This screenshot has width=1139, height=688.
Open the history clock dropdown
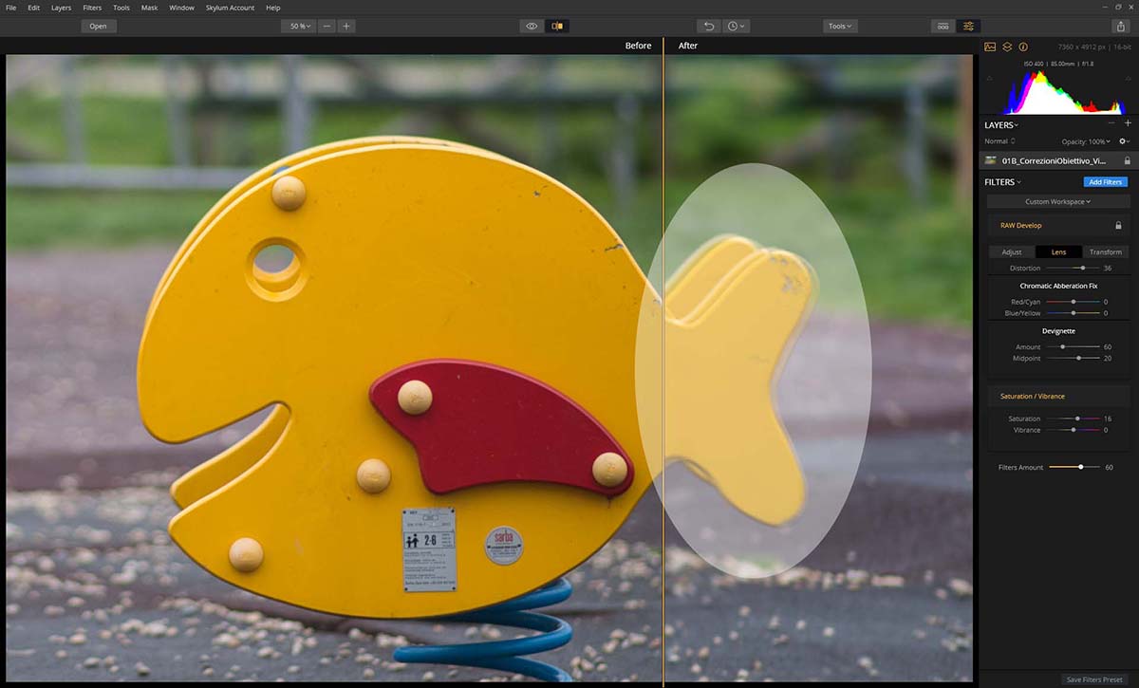tap(737, 26)
